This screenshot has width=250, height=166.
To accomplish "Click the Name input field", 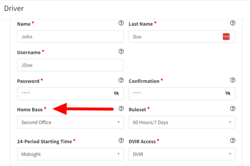I will 70,37.
